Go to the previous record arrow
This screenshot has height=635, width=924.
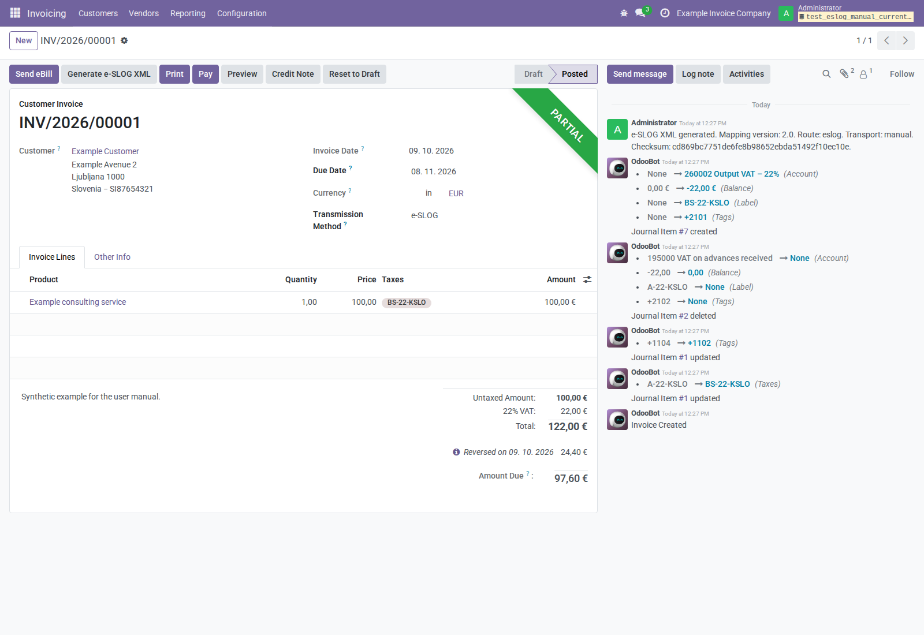[x=886, y=40]
